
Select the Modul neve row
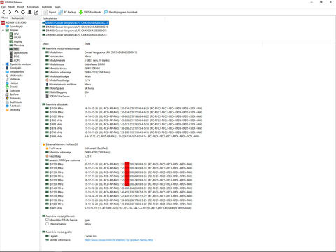click(x=92, y=52)
